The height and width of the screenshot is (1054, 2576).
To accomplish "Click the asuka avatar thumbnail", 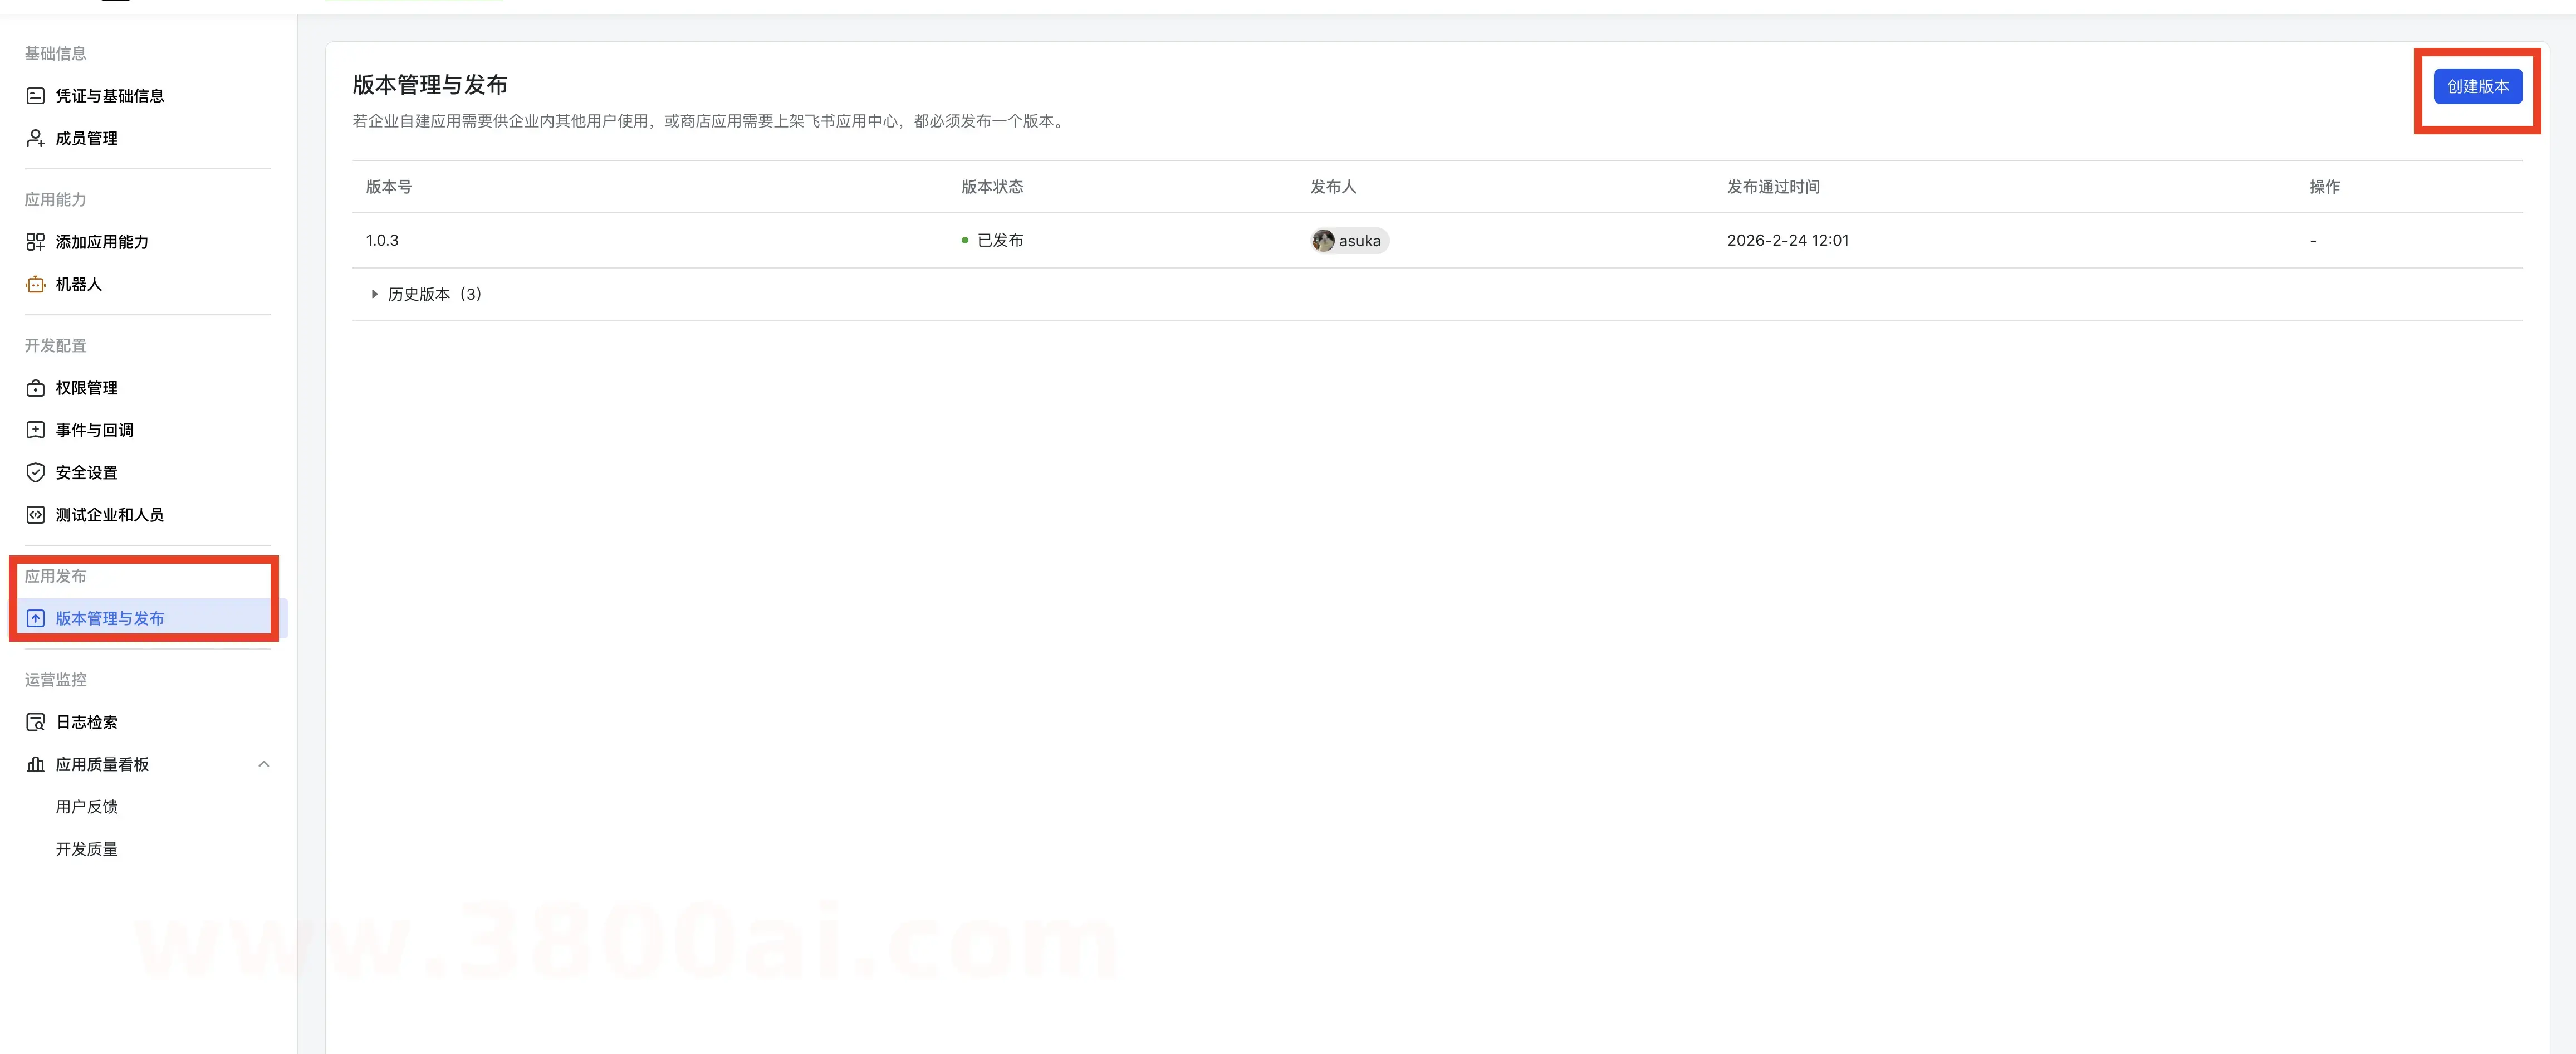I will (x=1323, y=241).
